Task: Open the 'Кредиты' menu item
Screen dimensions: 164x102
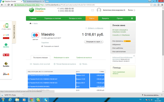Action: [x=105, y=18]
